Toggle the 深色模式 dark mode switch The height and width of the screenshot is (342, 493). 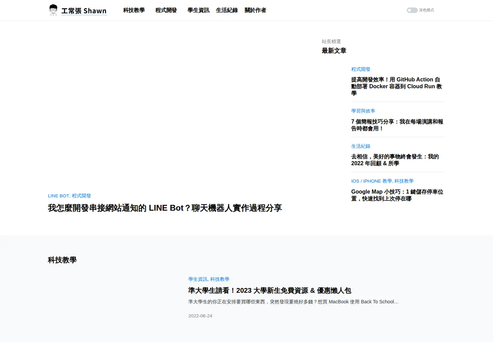412,10
